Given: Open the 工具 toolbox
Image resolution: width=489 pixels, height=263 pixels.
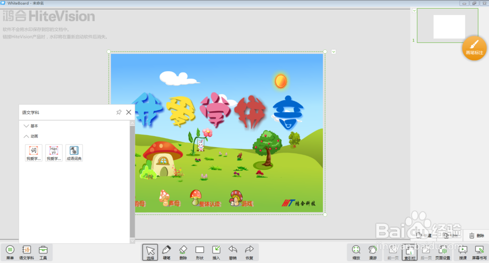Looking at the screenshot, I should [43, 252].
